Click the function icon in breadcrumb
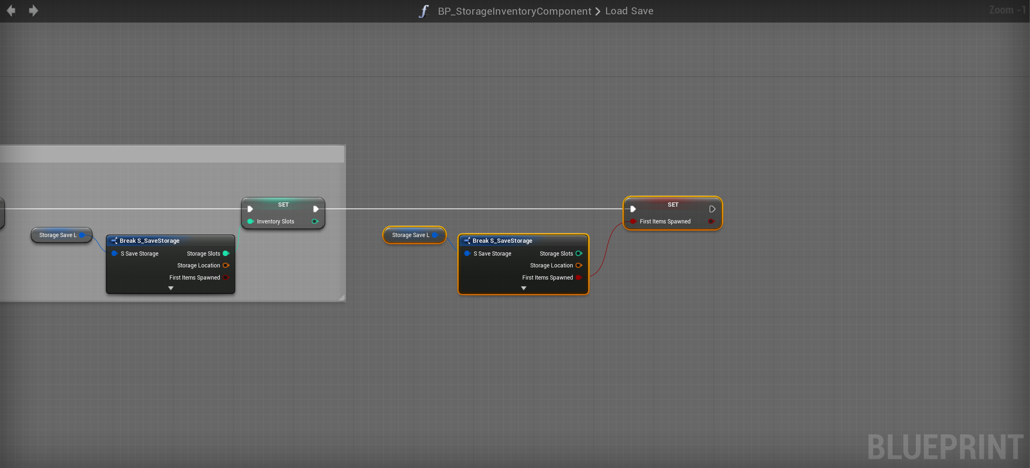Image resolution: width=1030 pixels, height=468 pixels. [x=424, y=11]
